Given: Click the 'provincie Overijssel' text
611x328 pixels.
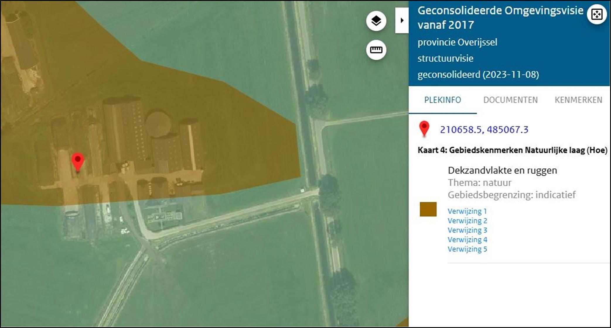Looking at the screenshot, I should pyautogui.click(x=457, y=42).
